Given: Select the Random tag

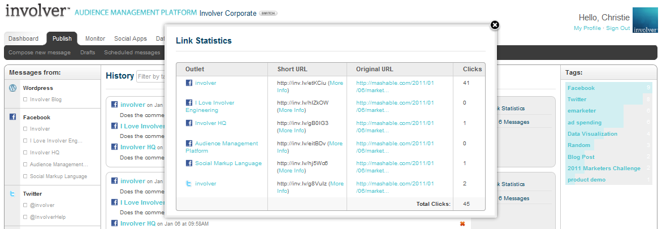Looking at the screenshot, I should 579,145.
